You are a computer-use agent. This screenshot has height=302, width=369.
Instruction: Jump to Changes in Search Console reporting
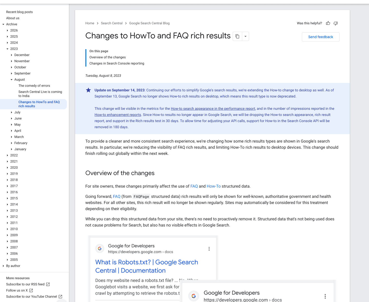point(117,63)
